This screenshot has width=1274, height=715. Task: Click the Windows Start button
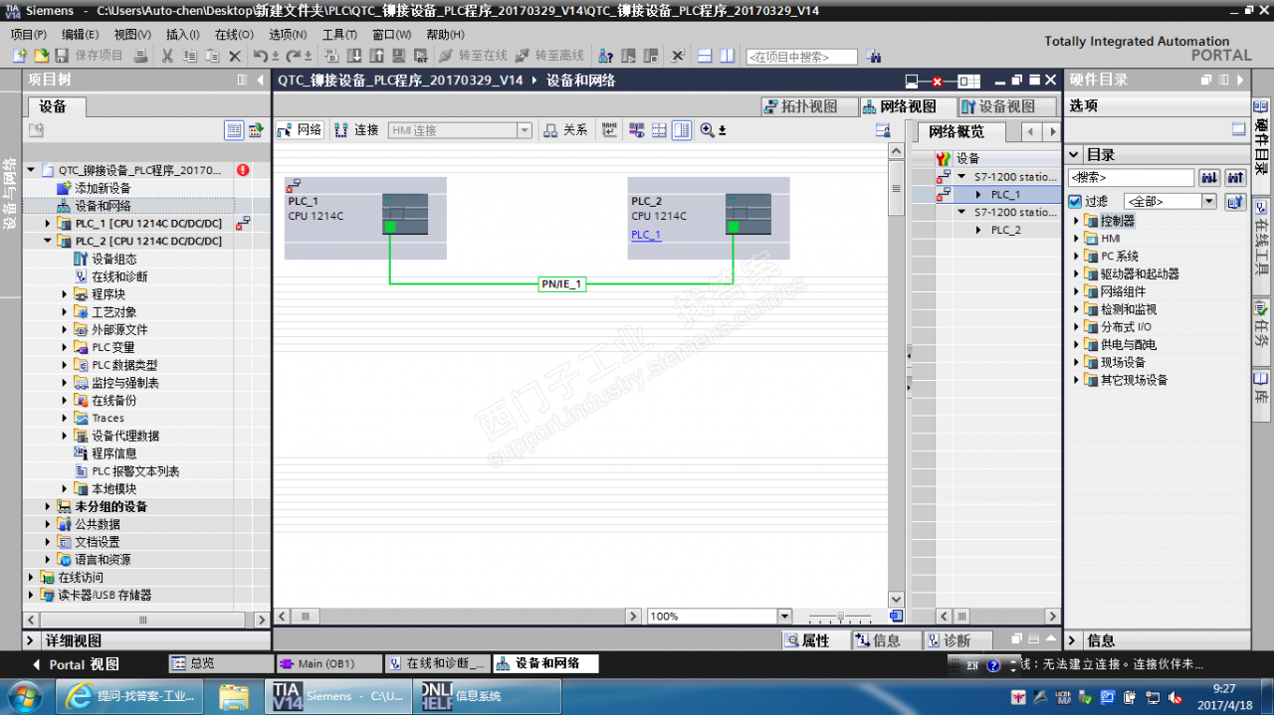click(x=24, y=695)
